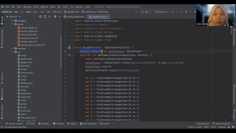The height and width of the screenshot is (133, 236).
Task: Open the File menu
Action: [7, 7]
